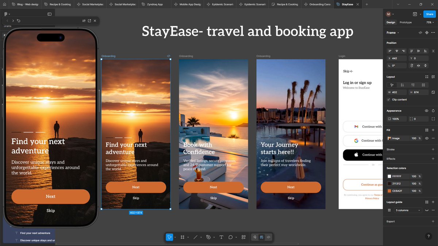
Task: Open the Mobile App Design tab
Action: click(187, 4)
